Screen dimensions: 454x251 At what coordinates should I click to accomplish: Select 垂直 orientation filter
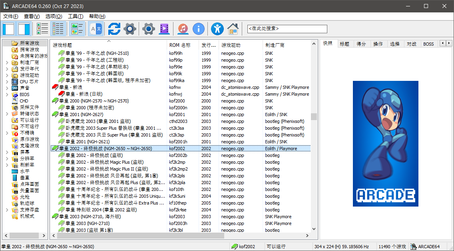[25, 178]
